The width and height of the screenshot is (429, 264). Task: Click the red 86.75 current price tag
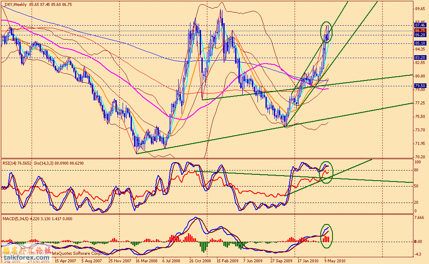point(420,31)
